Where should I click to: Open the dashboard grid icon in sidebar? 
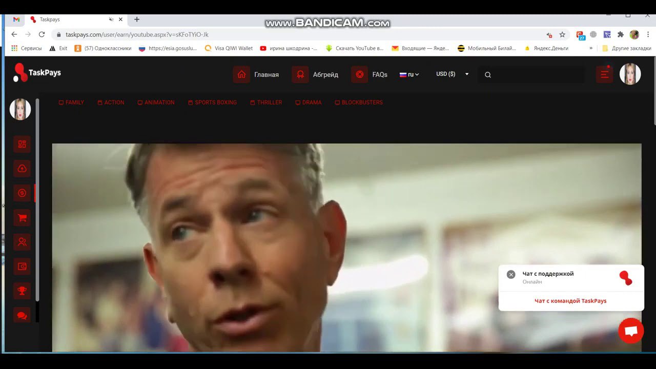point(22,144)
